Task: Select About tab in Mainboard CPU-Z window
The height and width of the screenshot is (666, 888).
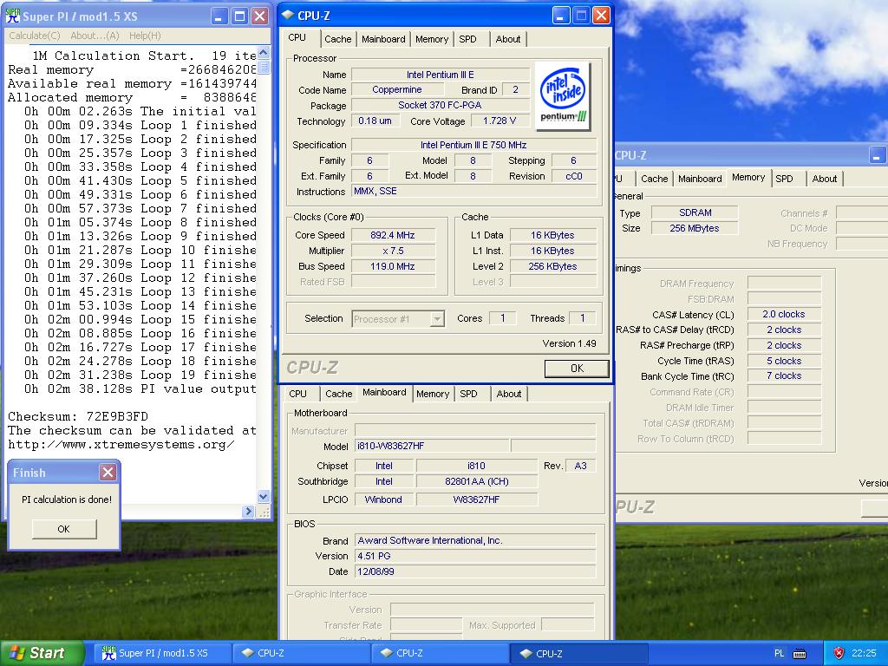Action: [508, 394]
